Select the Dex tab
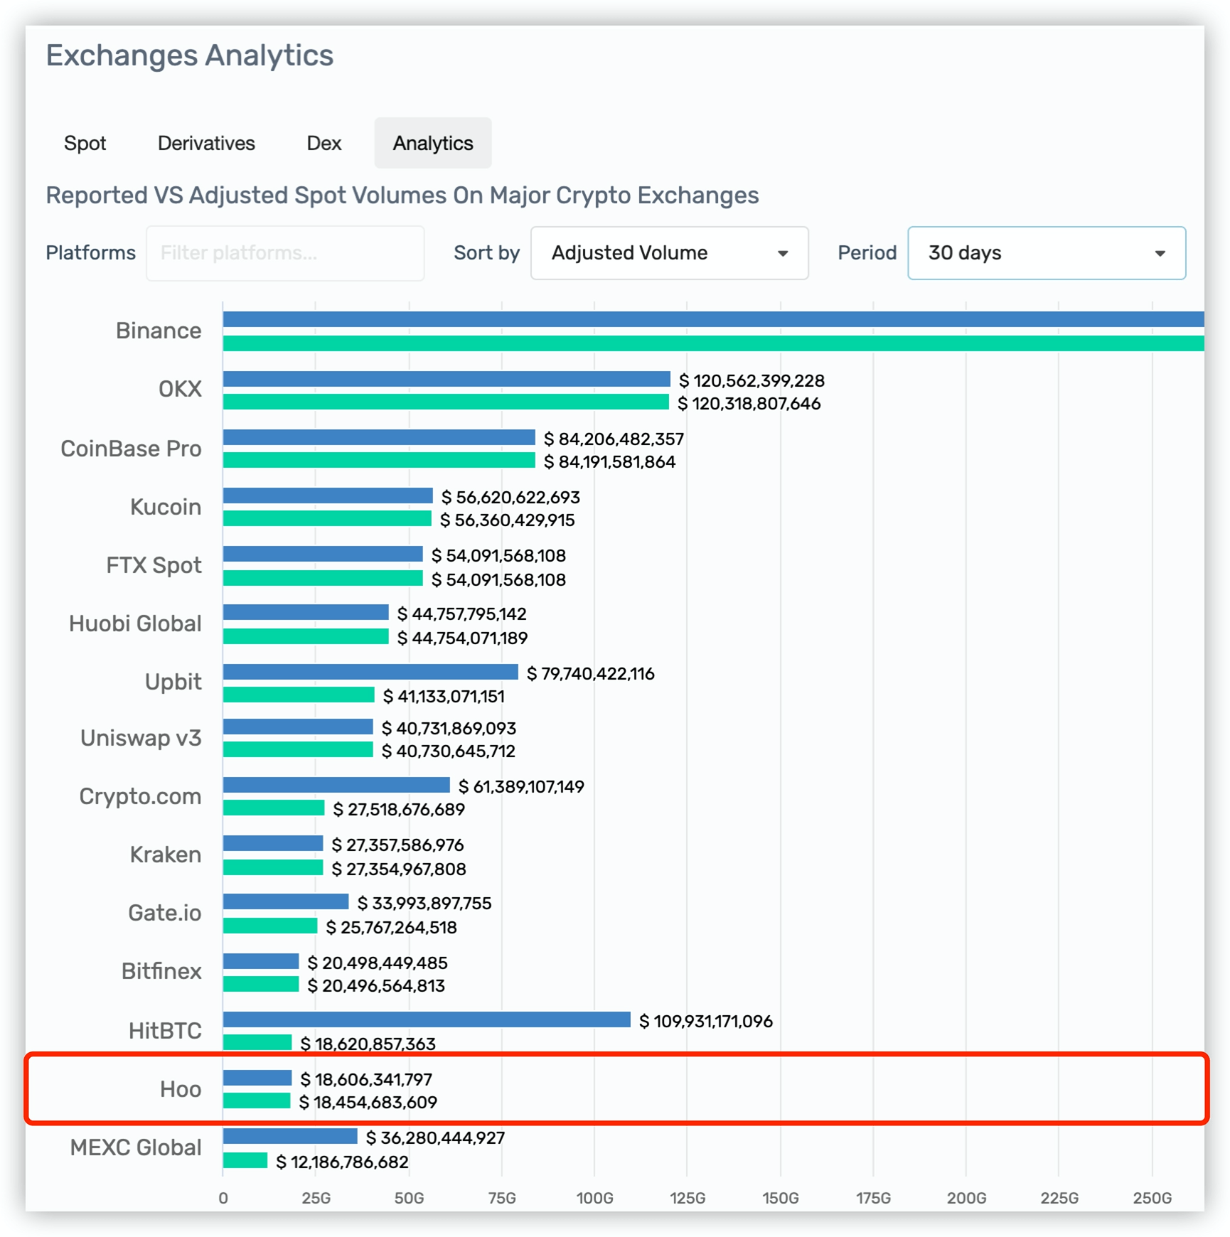This screenshot has height=1237, width=1230. [323, 144]
